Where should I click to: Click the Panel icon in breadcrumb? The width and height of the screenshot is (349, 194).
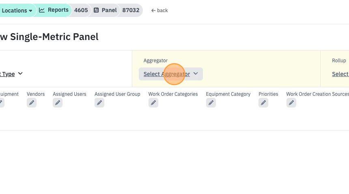click(96, 10)
